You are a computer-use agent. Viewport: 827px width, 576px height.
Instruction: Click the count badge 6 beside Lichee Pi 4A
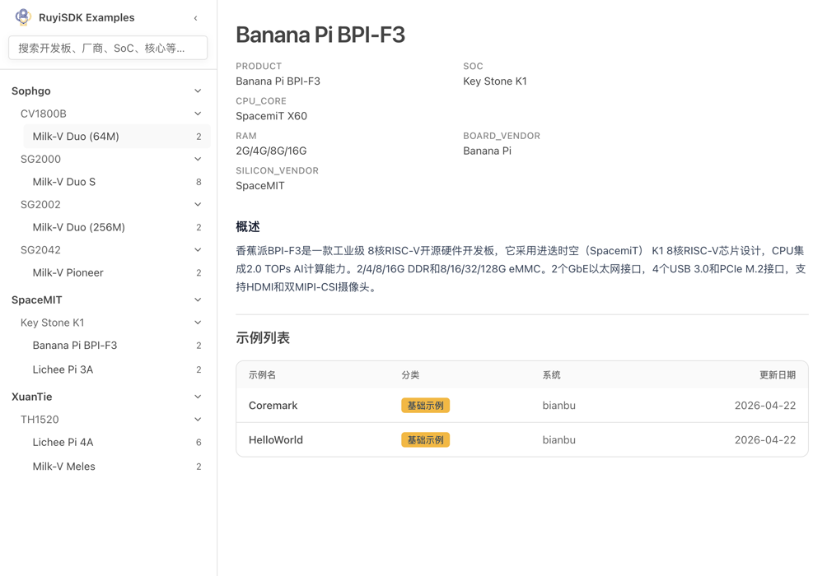click(199, 442)
